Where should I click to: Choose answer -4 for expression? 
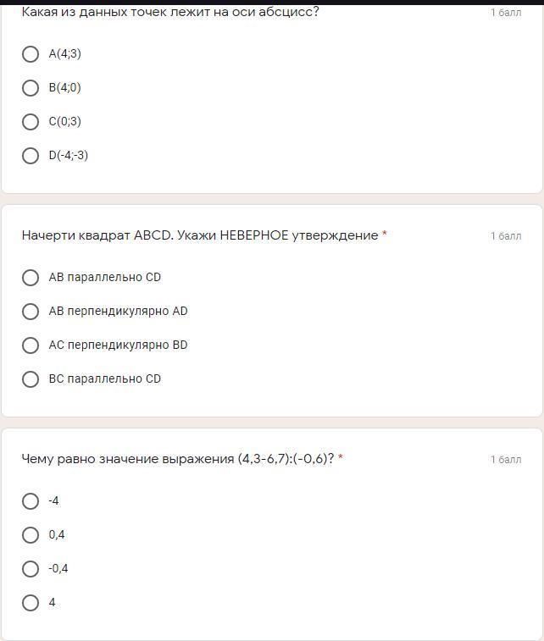pos(31,501)
